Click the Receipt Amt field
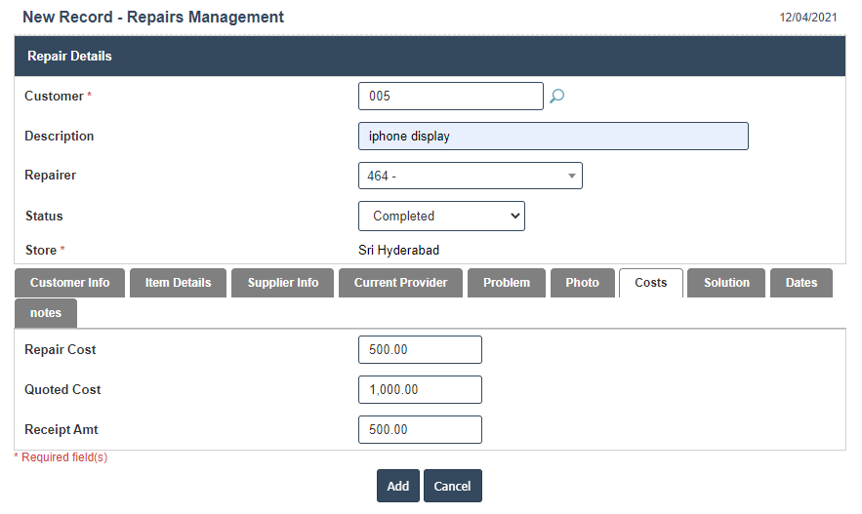This screenshot has width=862, height=514. (x=420, y=430)
